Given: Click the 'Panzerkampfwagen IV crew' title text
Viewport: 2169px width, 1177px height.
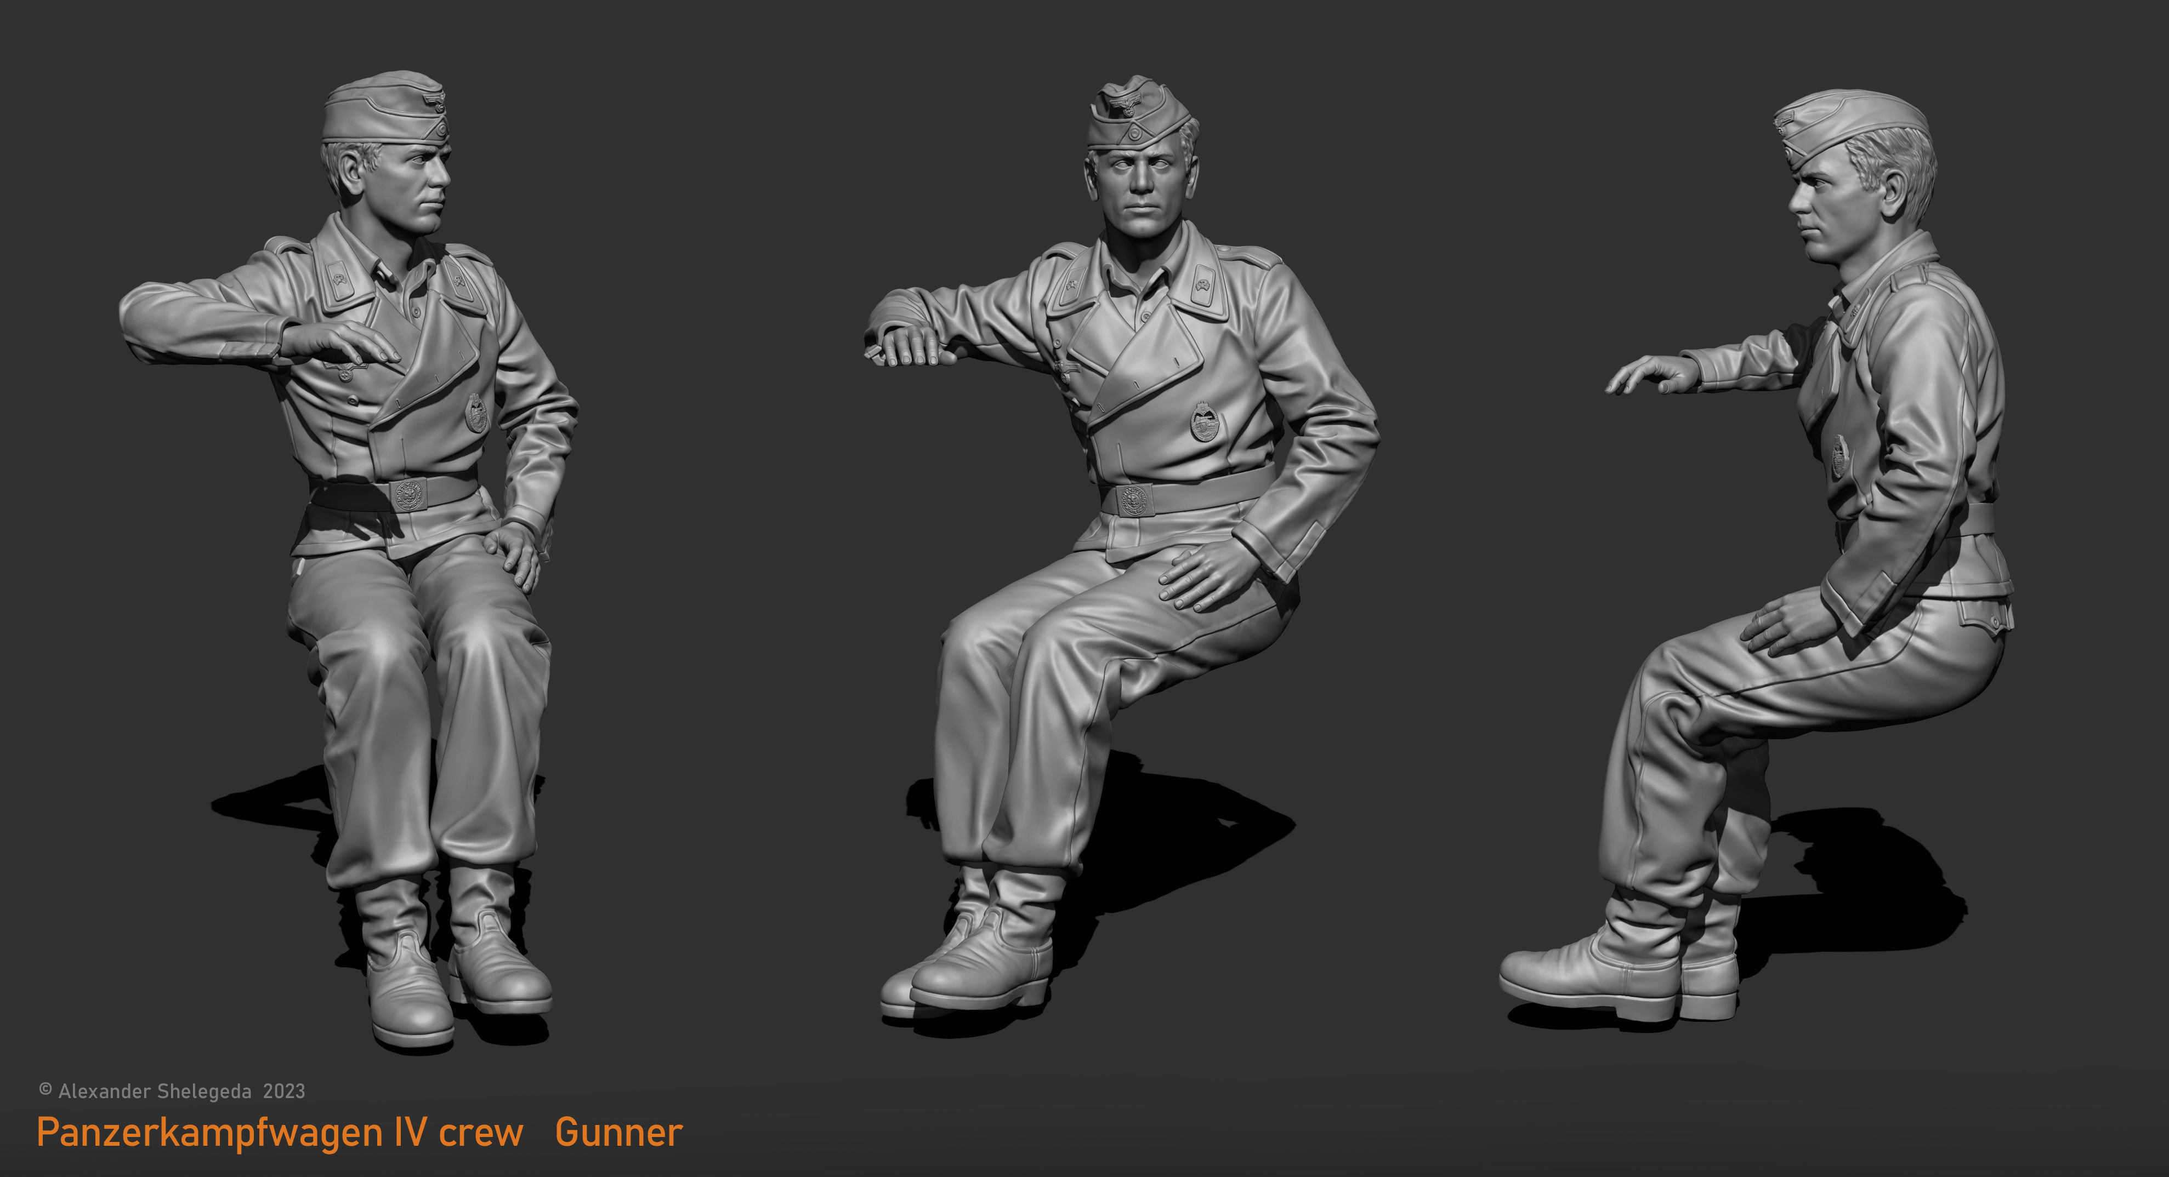Looking at the screenshot, I should point(280,1133).
